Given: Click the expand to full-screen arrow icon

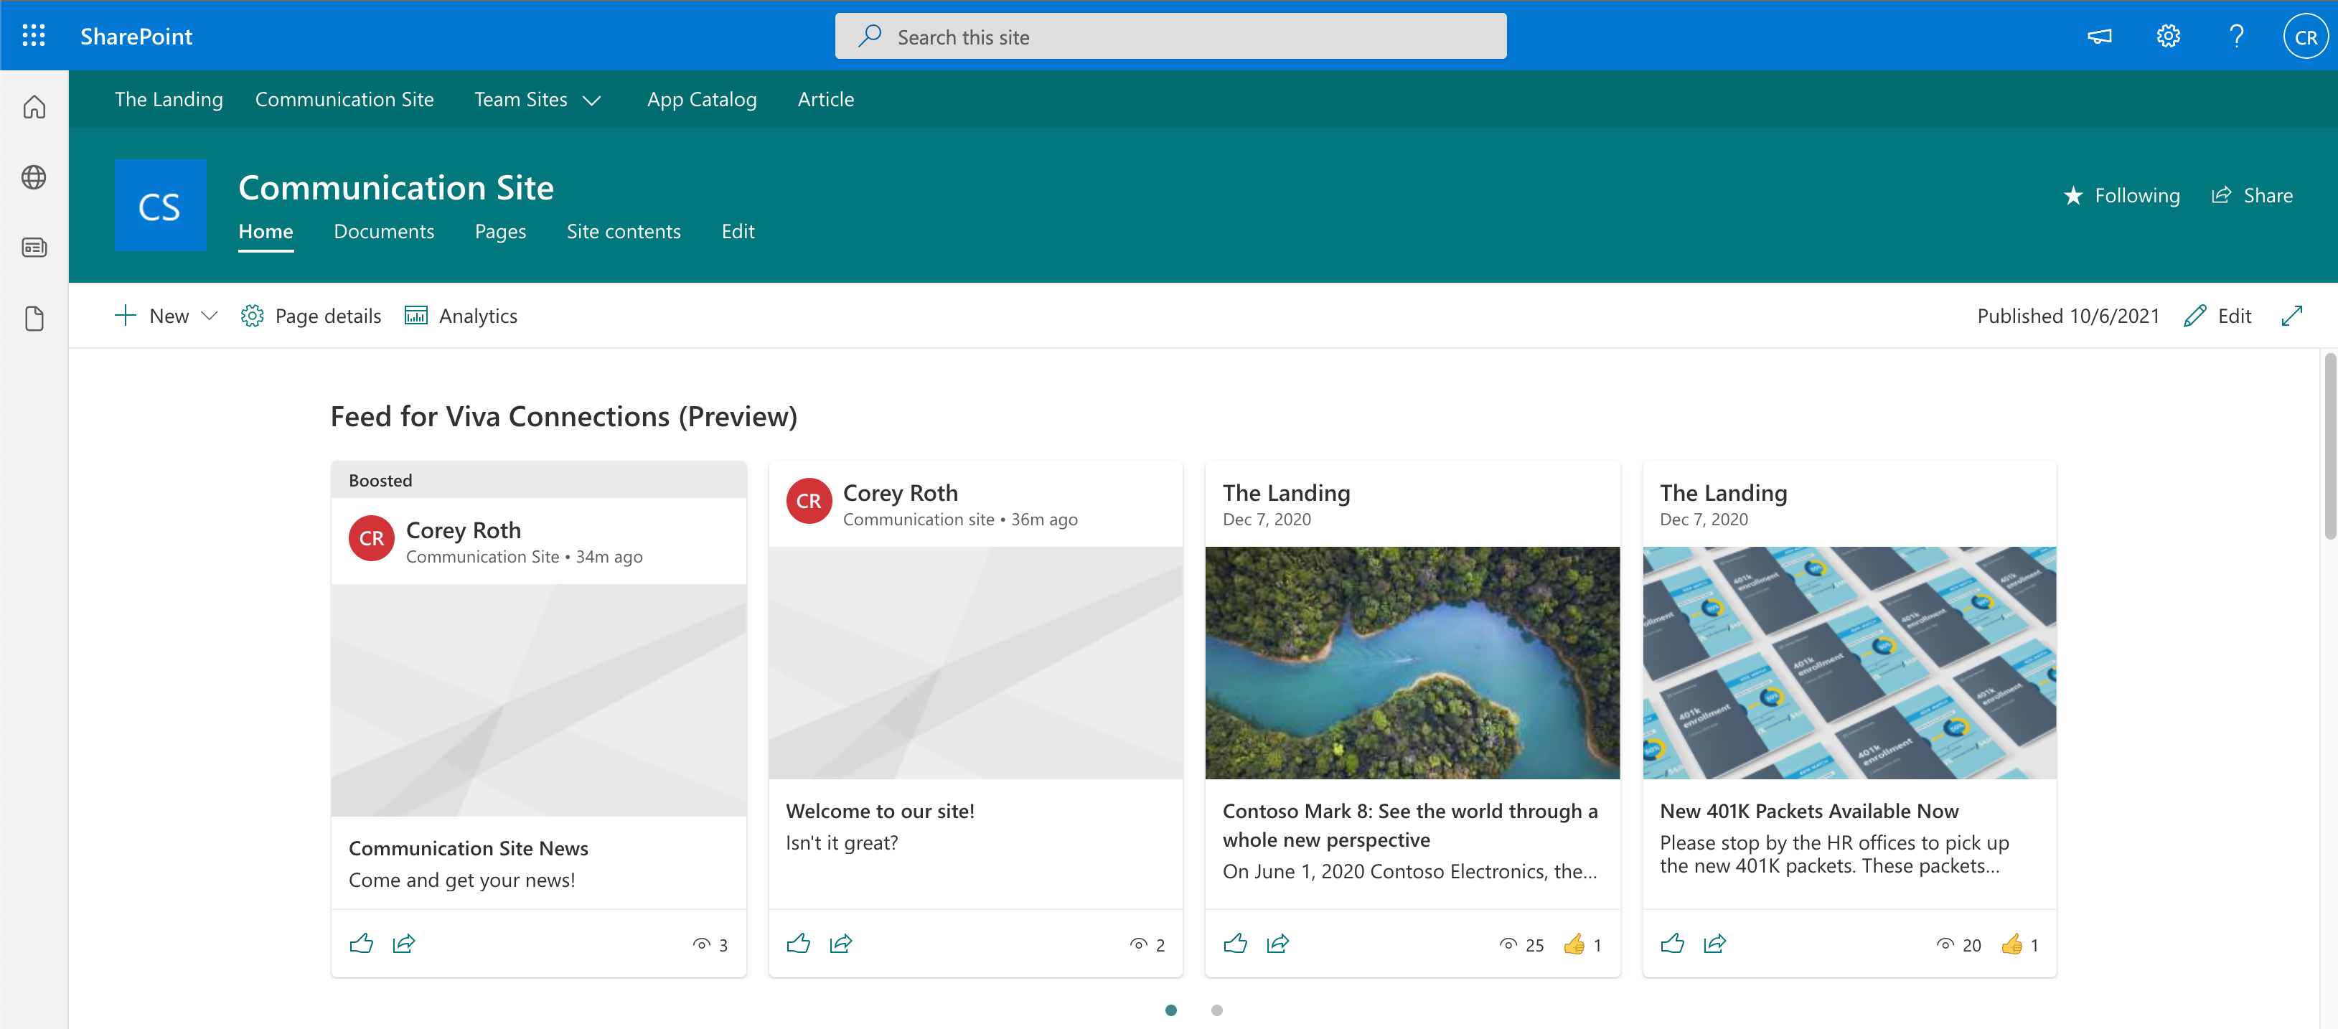Looking at the screenshot, I should coord(2291,316).
